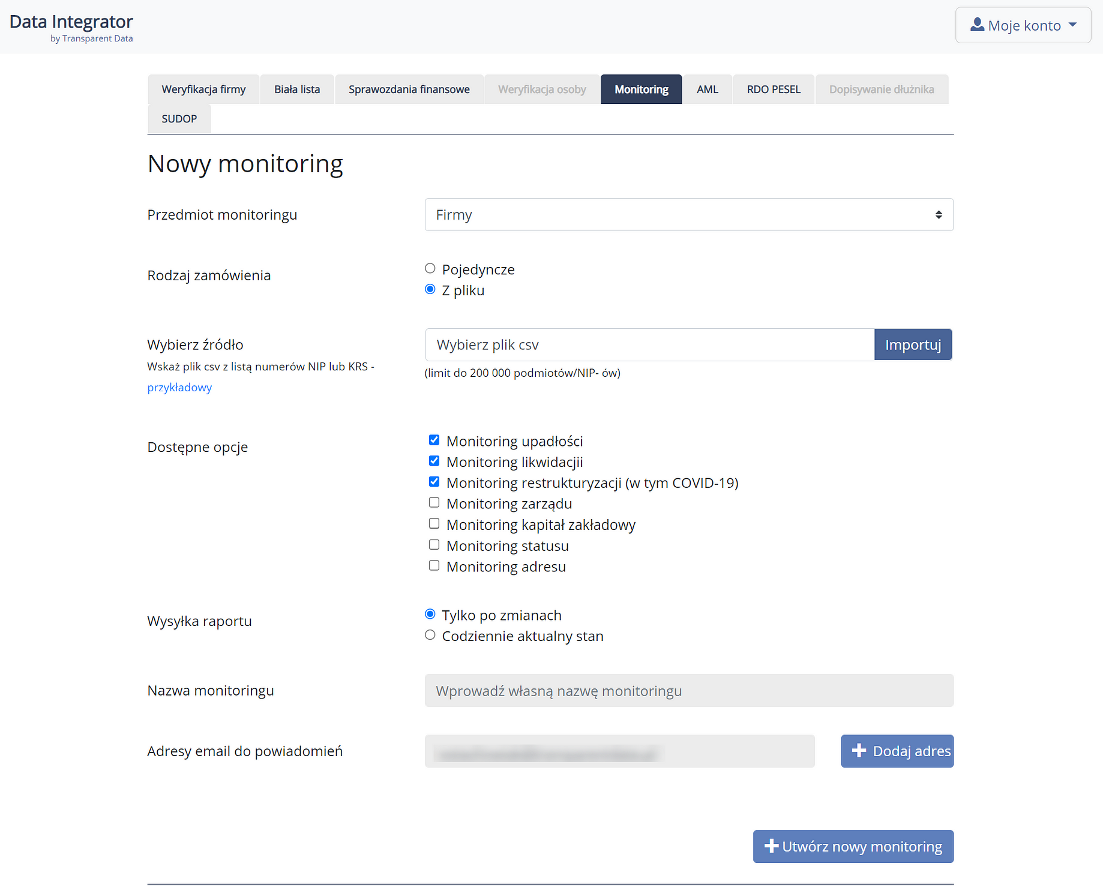1103x893 pixels.
Task: Switch to RDO PESEL tab
Action: pyautogui.click(x=774, y=89)
